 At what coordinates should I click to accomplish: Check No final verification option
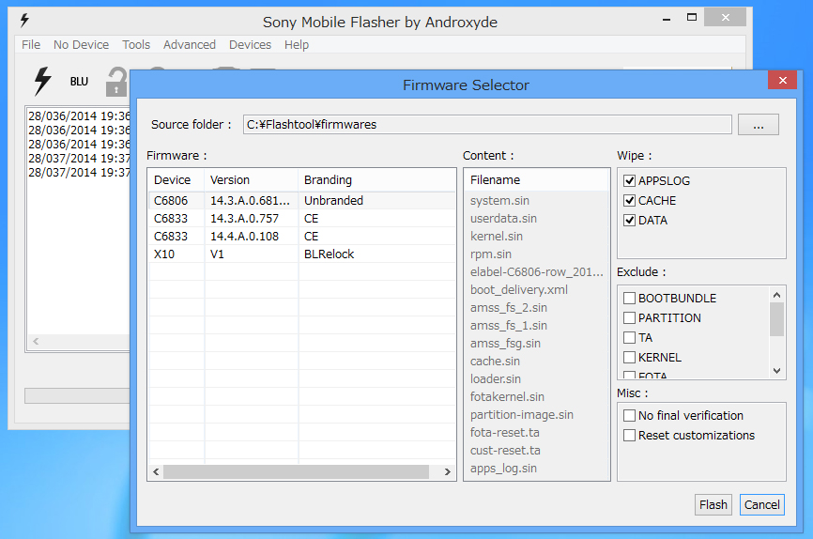click(630, 416)
